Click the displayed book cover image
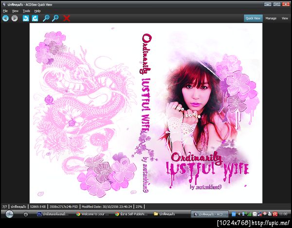The width and height of the screenshot is (292, 228). [x=146, y=113]
